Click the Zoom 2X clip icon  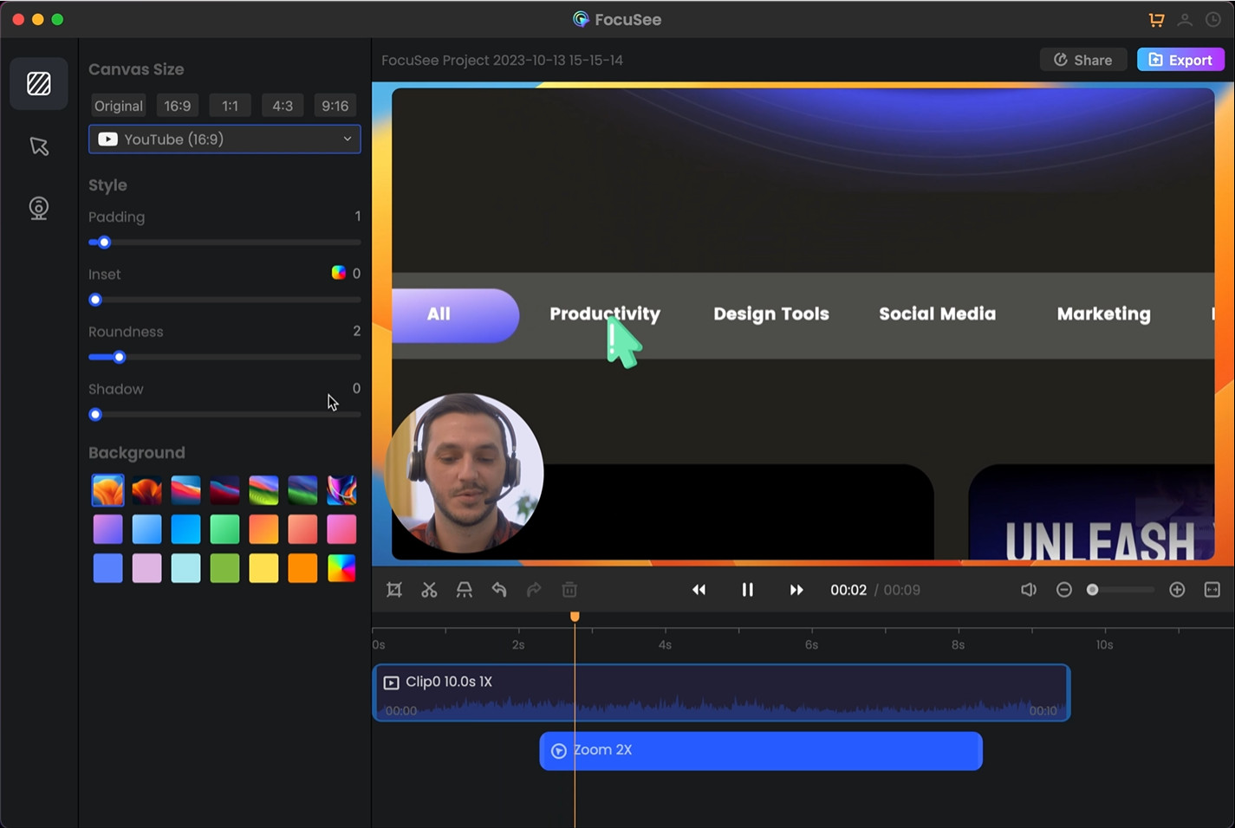[559, 751]
